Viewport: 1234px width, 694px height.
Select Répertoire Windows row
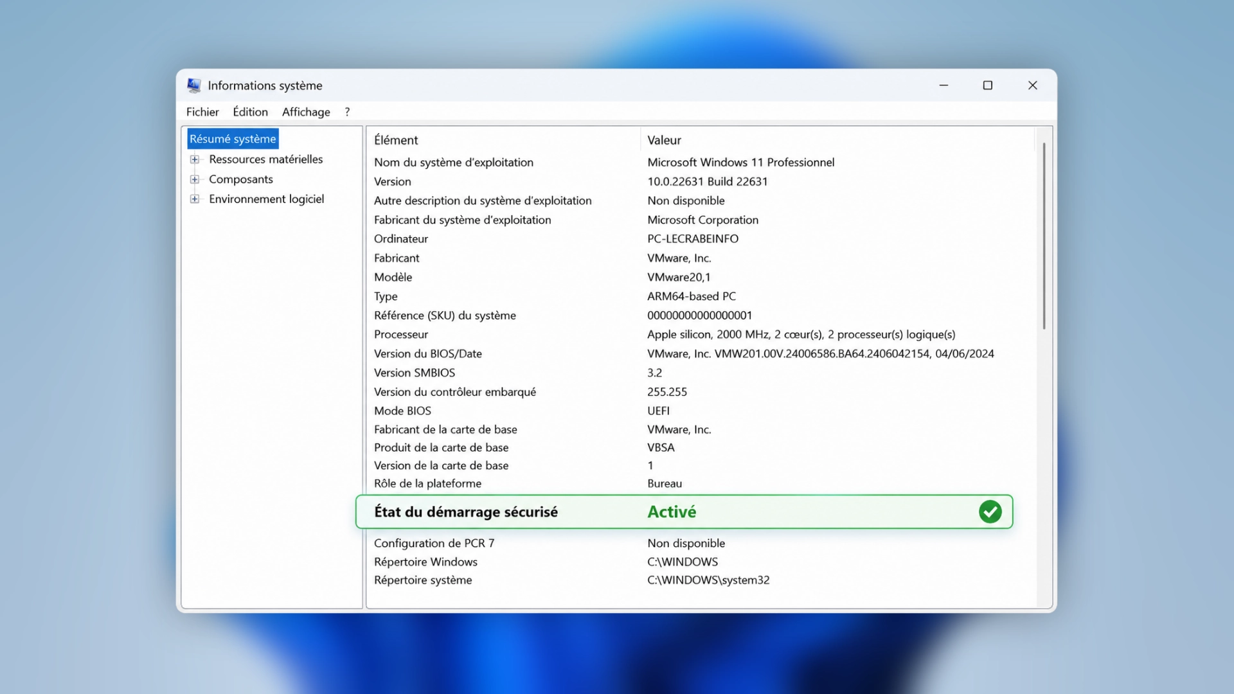pos(425,562)
